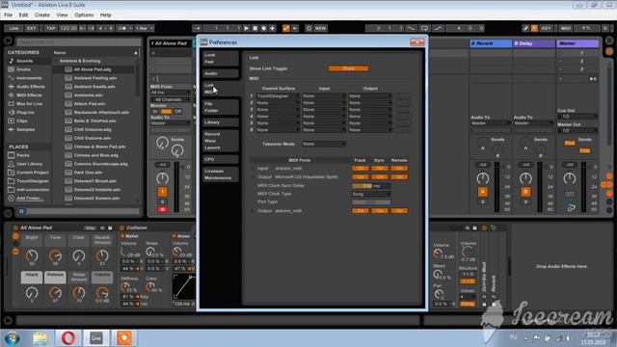Click the transport Stop button
The width and height of the screenshot is (617, 347).
tap(255, 28)
